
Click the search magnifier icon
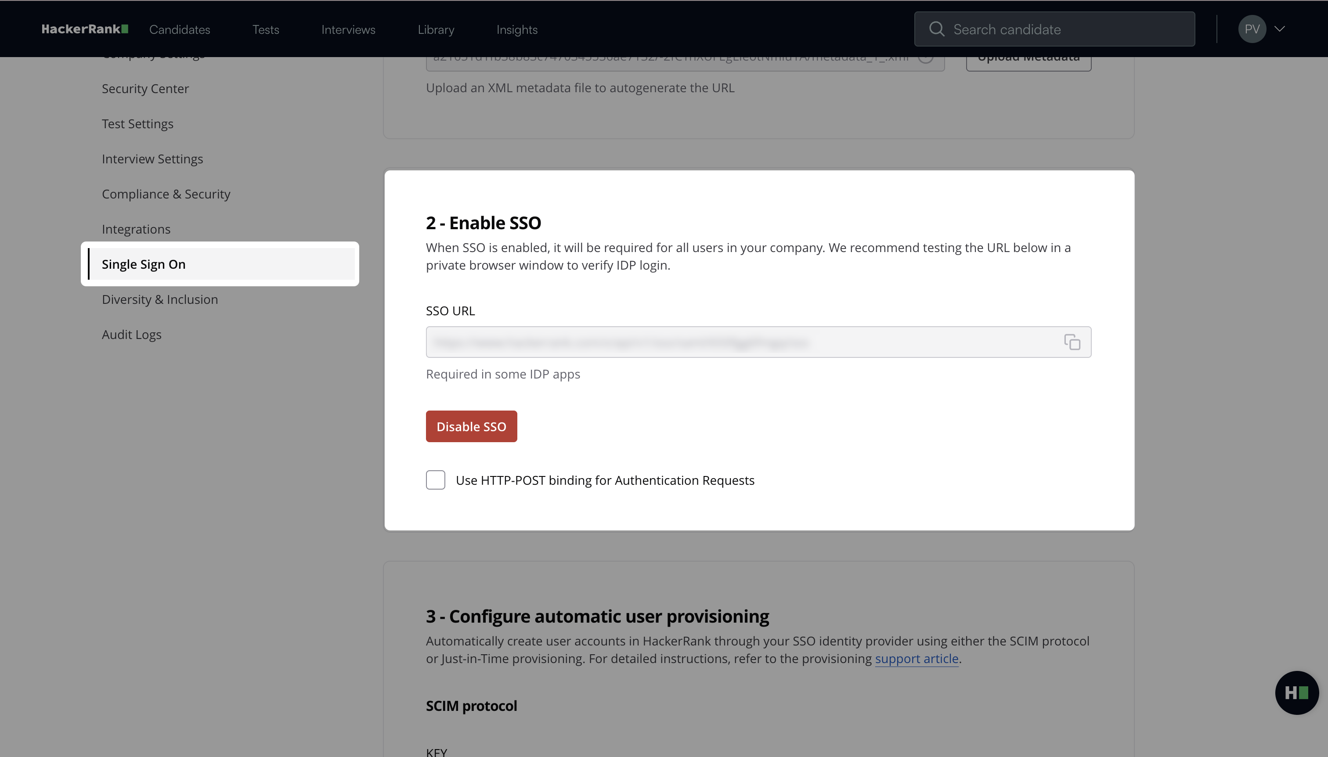[x=936, y=29]
